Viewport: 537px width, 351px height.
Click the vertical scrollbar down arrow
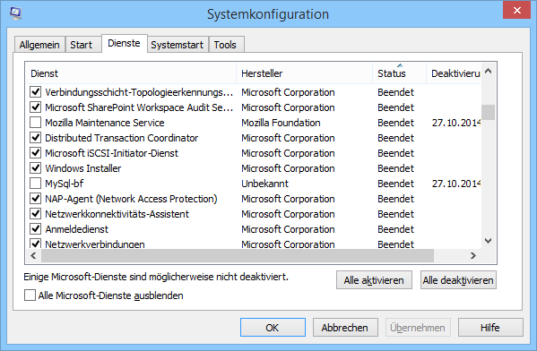(x=489, y=241)
